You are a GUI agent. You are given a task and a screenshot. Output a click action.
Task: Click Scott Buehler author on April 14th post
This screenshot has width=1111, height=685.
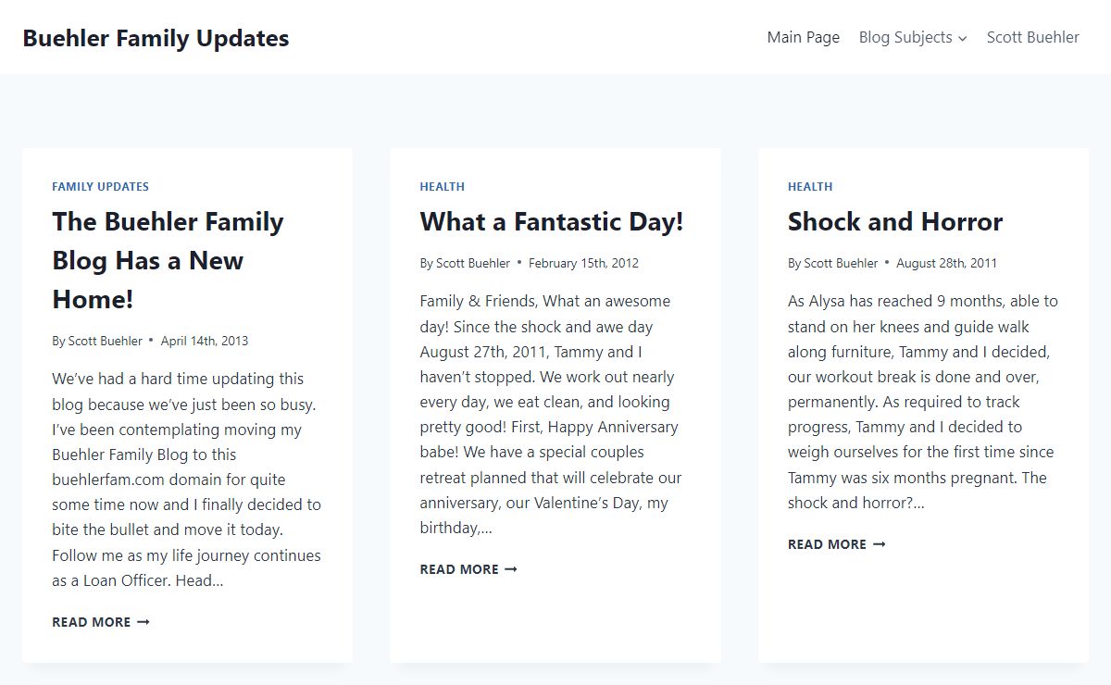[106, 341]
